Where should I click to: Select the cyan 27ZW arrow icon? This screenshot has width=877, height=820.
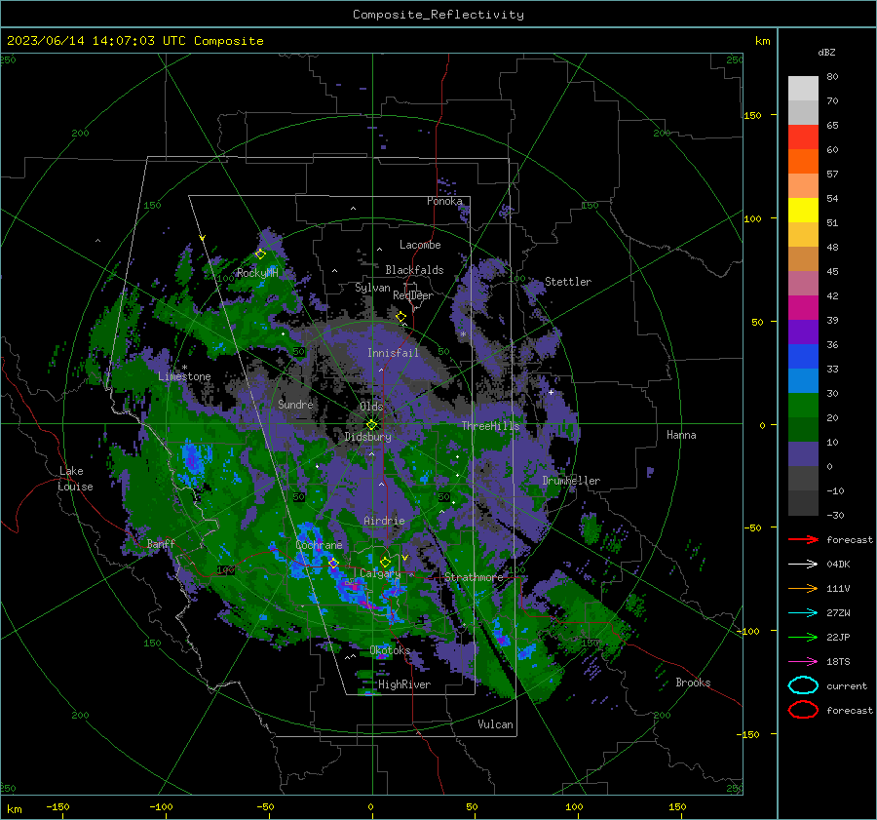click(803, 613)
